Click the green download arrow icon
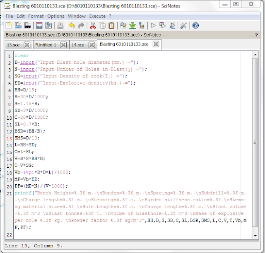Image resolution: width=265 pixels, height=253 pixels. pos(132,26)
